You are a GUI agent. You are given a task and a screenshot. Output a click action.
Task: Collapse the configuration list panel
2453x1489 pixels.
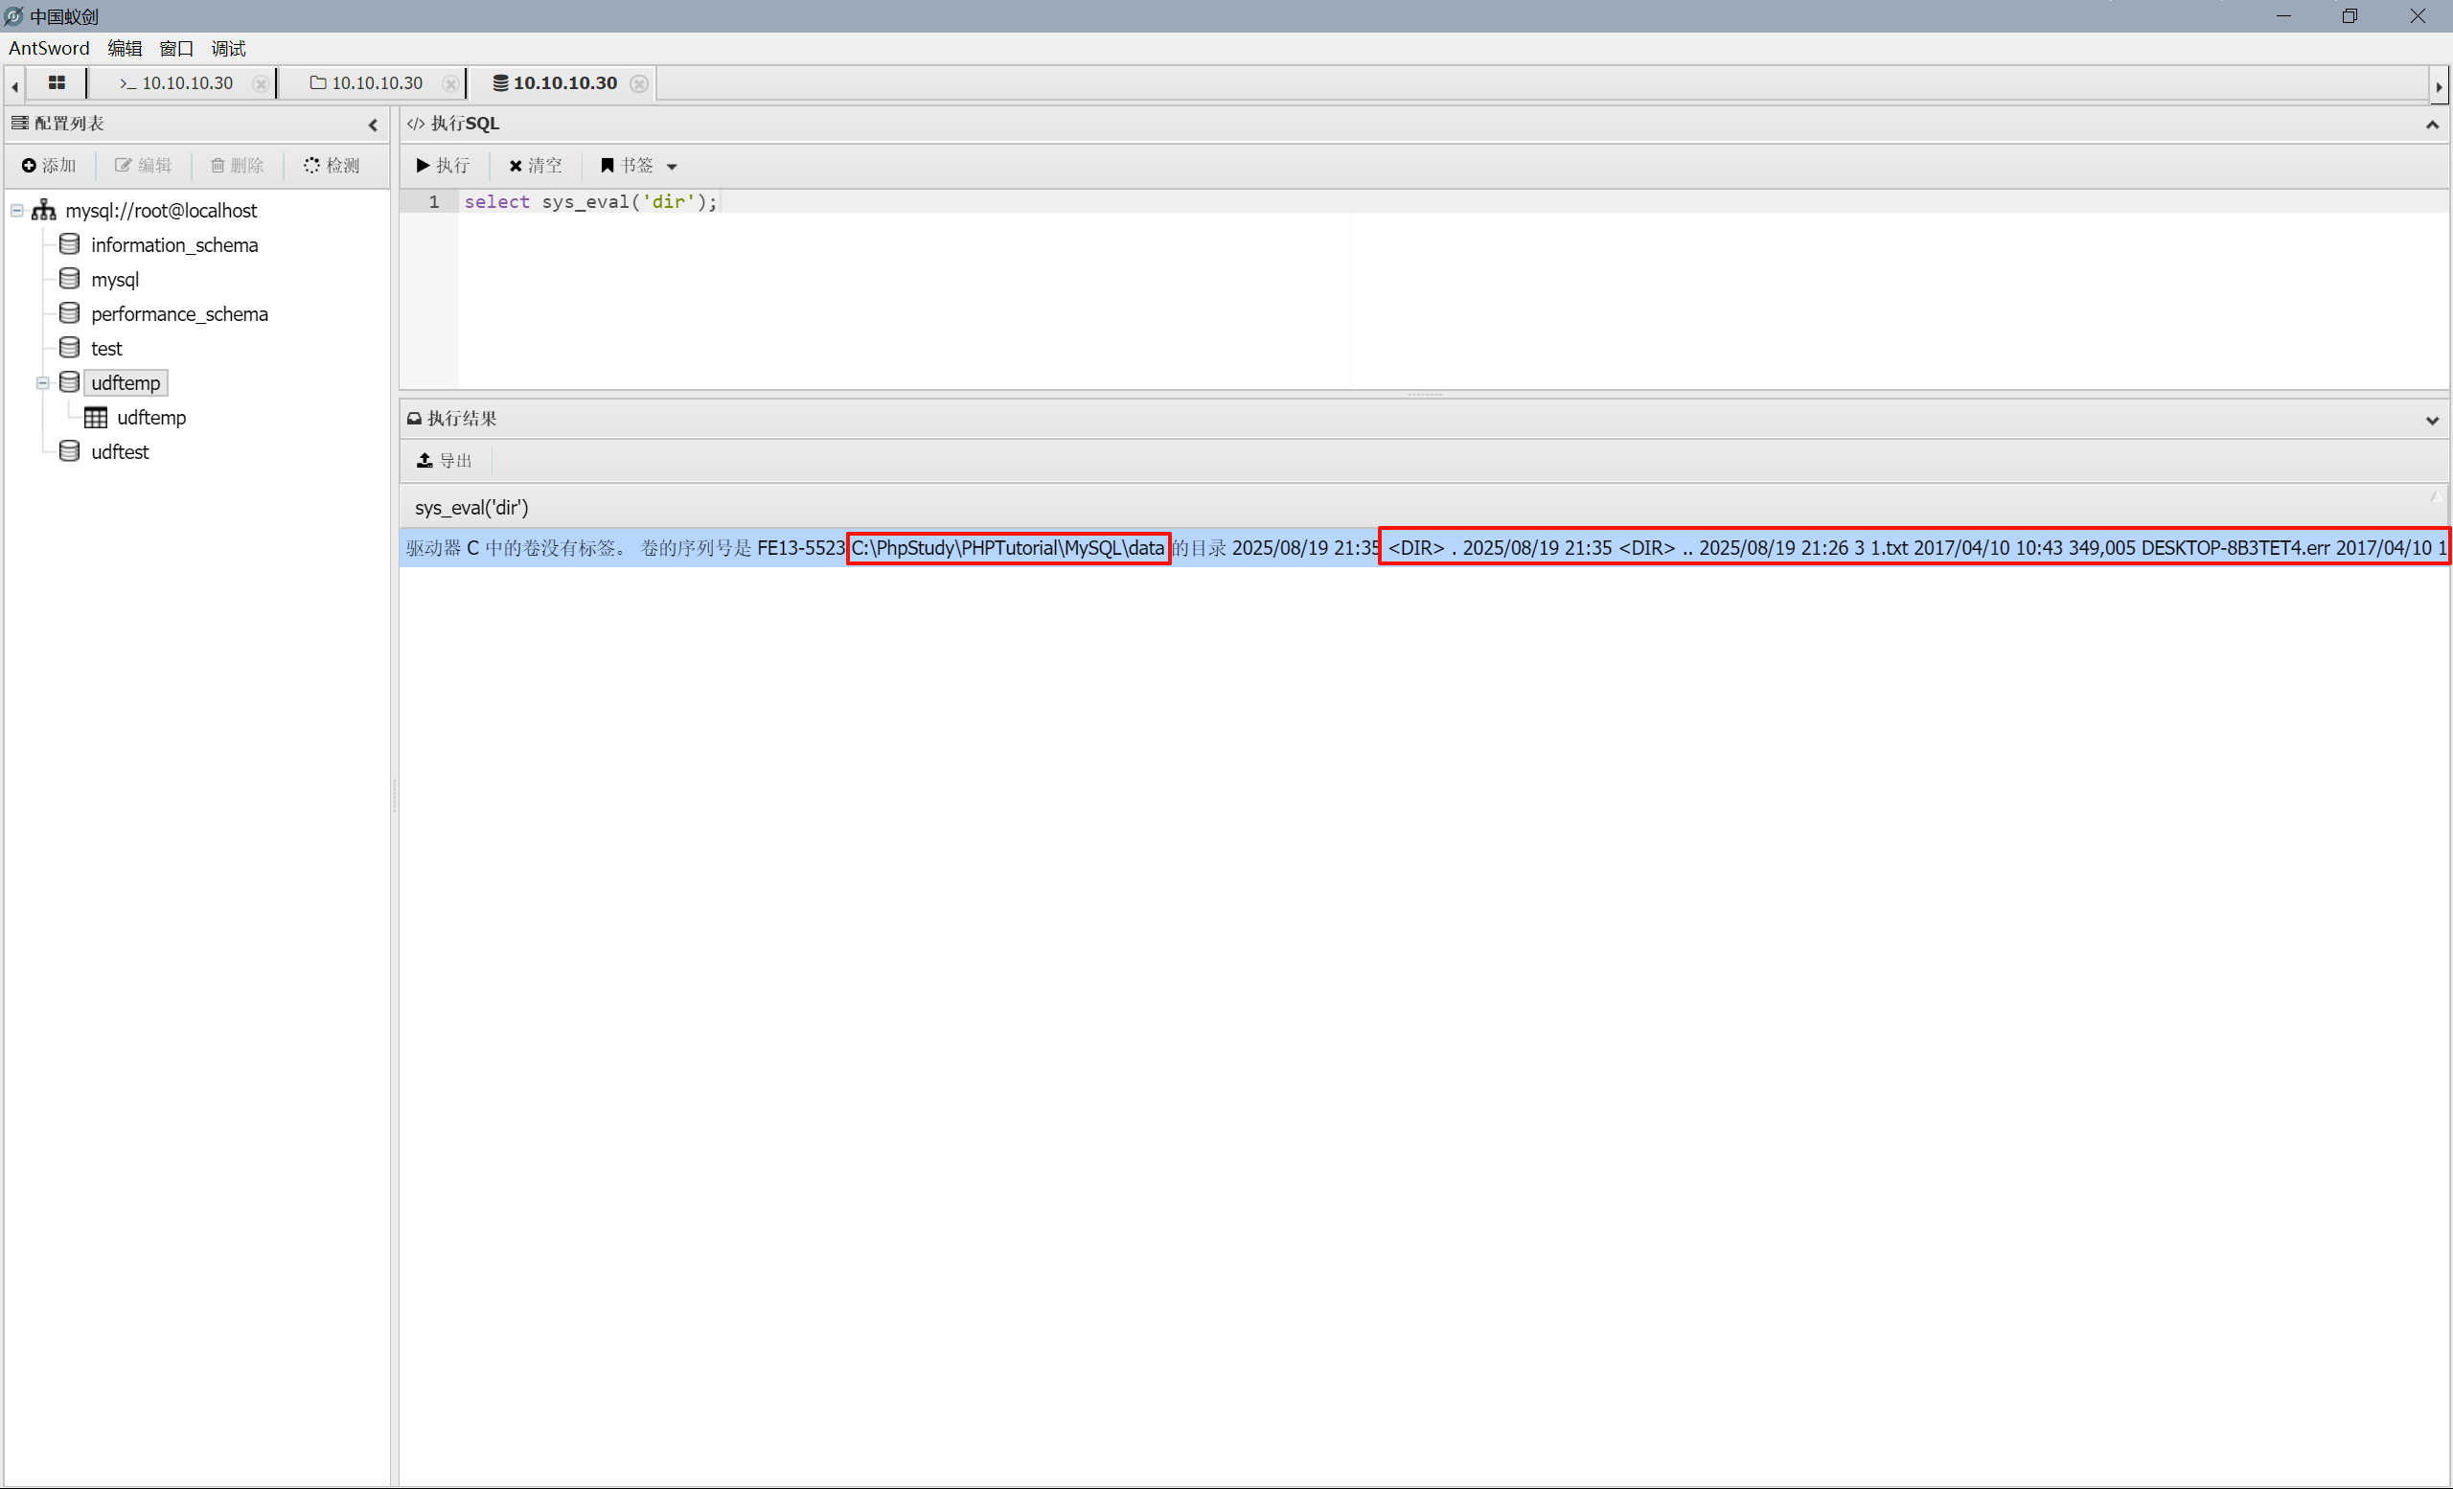(374, 125)
